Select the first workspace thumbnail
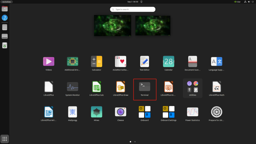The image size is (256, 144). [x=112, y=25]
